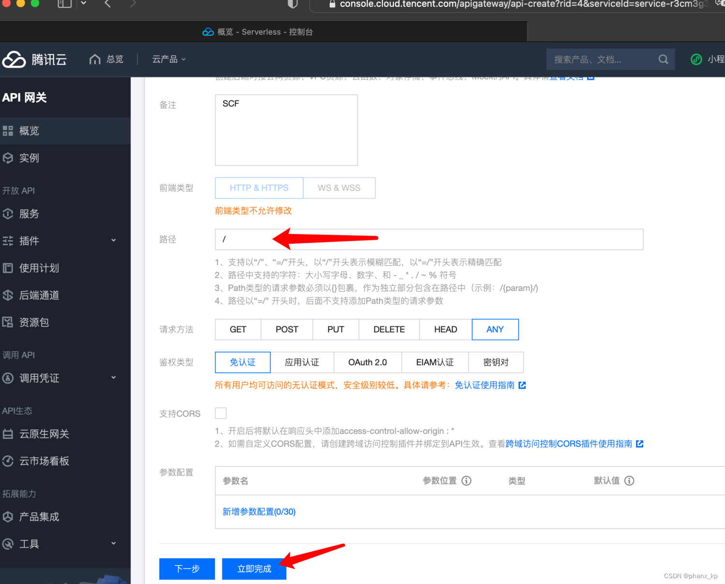The image size is (725, 584).
Task: Click the 参数位置 info icon
Action: [466, 480]
